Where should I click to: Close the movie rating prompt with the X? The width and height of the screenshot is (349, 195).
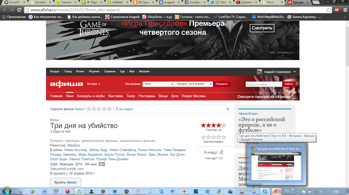pyautogui.click(x=228, y=109)
